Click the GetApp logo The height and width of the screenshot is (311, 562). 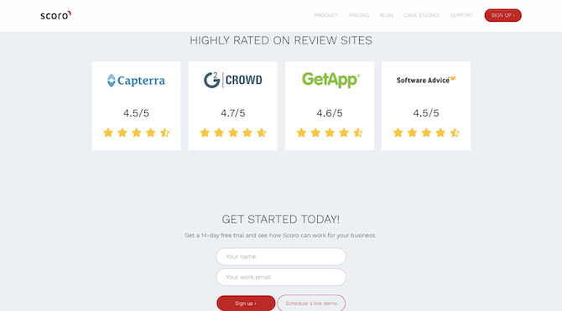pyautogui.click(x=330, y=80)
